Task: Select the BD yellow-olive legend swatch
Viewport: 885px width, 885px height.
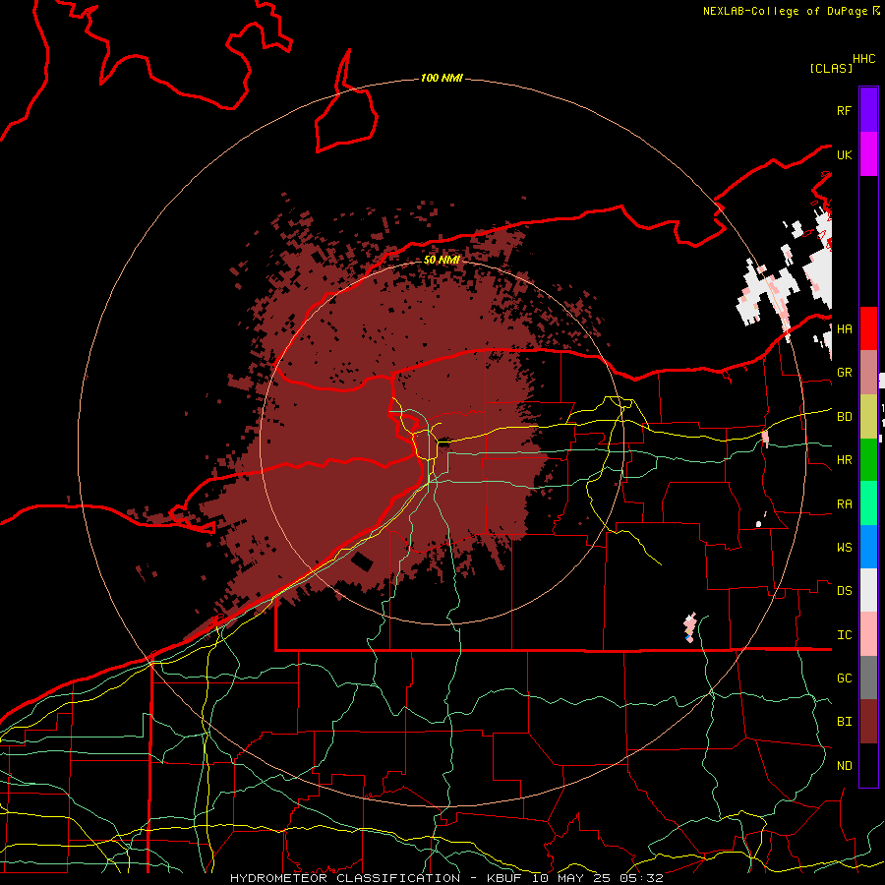Action: click(x=868, y=416)
